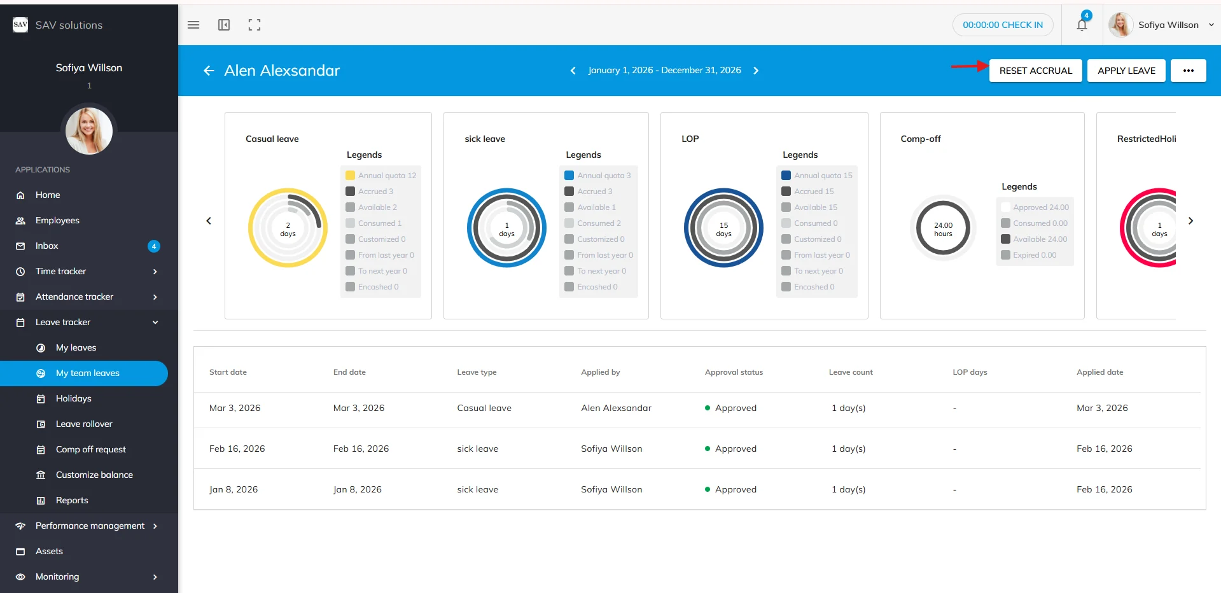This screenshot has height=593, width=1221.
Task: Click the hamburger menu icon
Action: [x=193, y=25]
